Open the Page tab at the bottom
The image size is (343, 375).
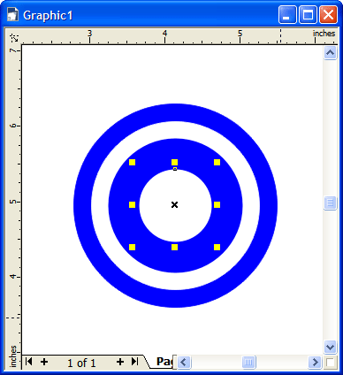click(164, 362)
